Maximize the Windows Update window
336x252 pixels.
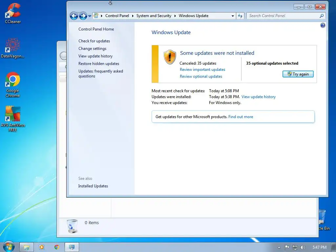point(309,7)
